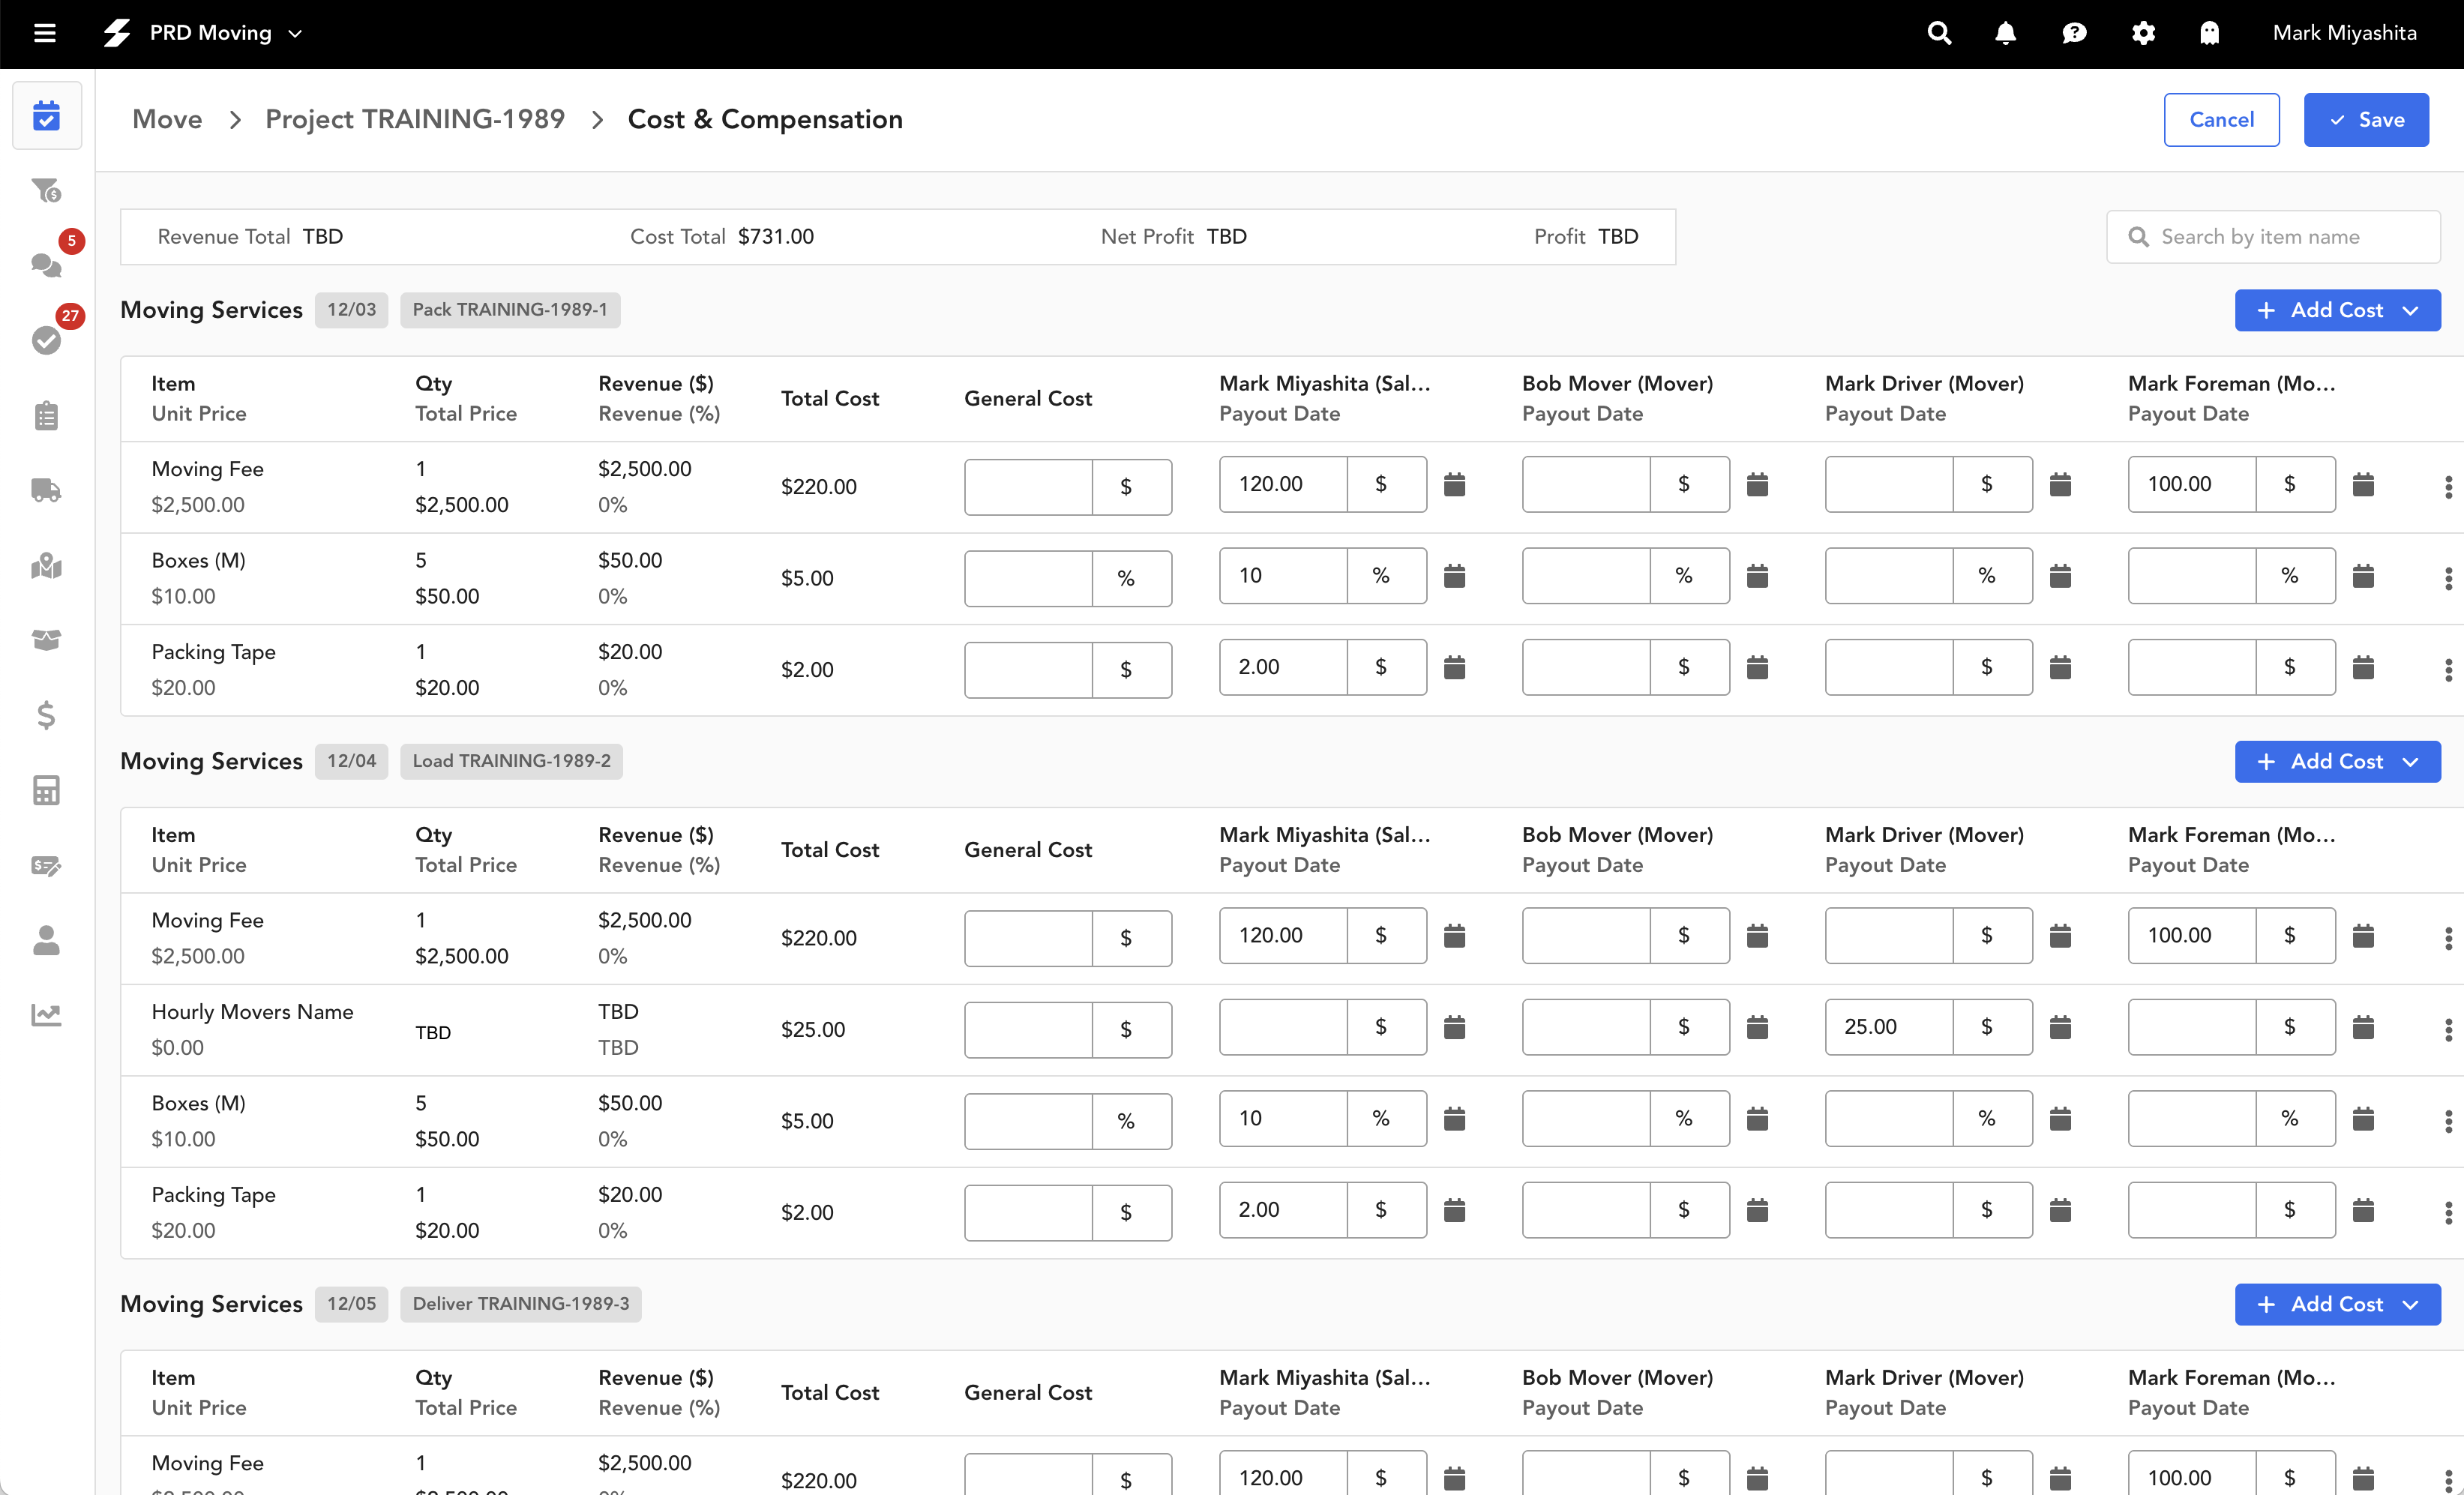This screenshot has width=2464, height=1495.
Task: Click the Save button
Action: [2365, 120]
